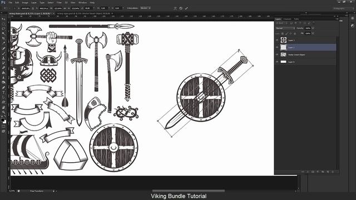Viewport: 356px width, 200px height.
Task: Select the Magic Wand tool
Action: (x=3, y=33)
